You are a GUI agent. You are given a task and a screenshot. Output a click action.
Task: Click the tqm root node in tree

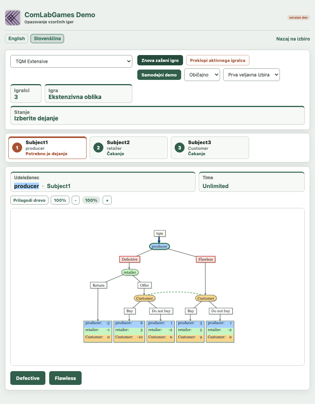pyautogui.click(x=160, y=234)
